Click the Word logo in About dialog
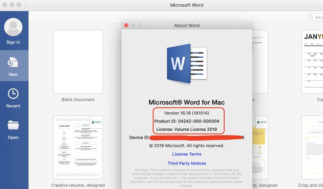 (187, 63)
